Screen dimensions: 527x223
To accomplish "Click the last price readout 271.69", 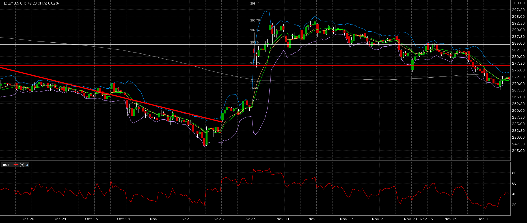I will pos(11,3).
